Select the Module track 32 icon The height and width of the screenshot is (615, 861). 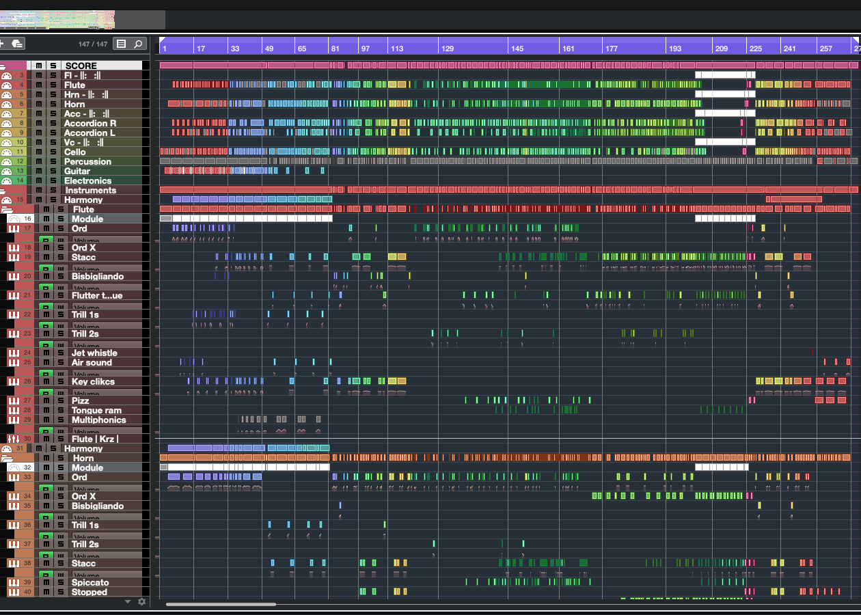point(14,468)
